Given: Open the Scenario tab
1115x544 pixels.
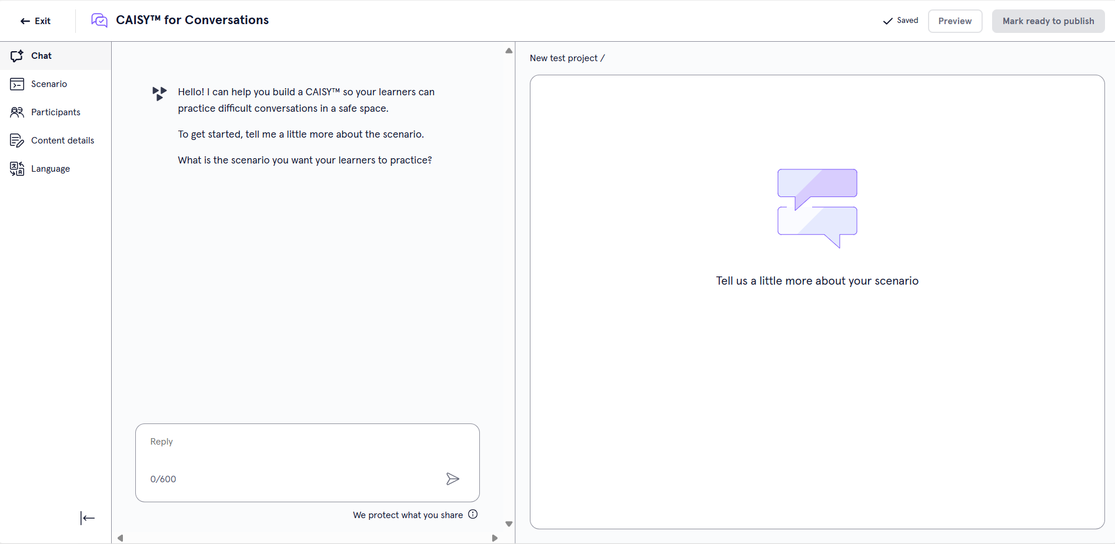Looking at the screenshot, I should coord(49,84).
